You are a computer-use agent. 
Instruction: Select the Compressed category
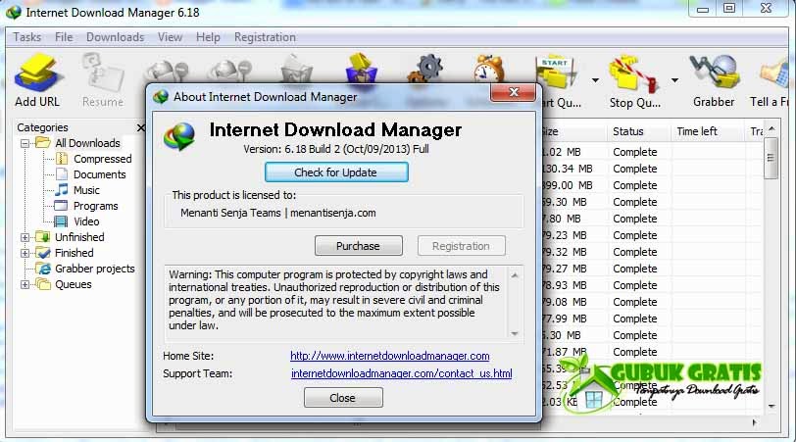103,159
